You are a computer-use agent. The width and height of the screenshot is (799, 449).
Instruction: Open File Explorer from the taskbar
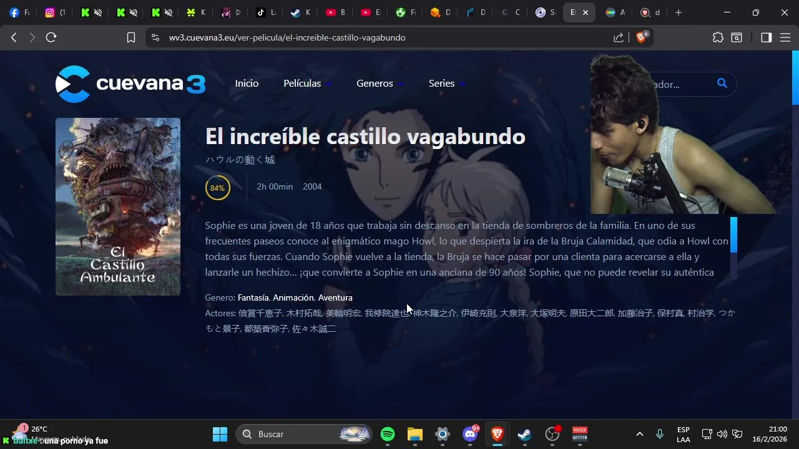pyautogui.click(x=415, y=434)
